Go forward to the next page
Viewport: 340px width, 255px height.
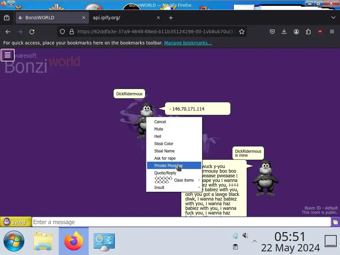pos(20,32)
